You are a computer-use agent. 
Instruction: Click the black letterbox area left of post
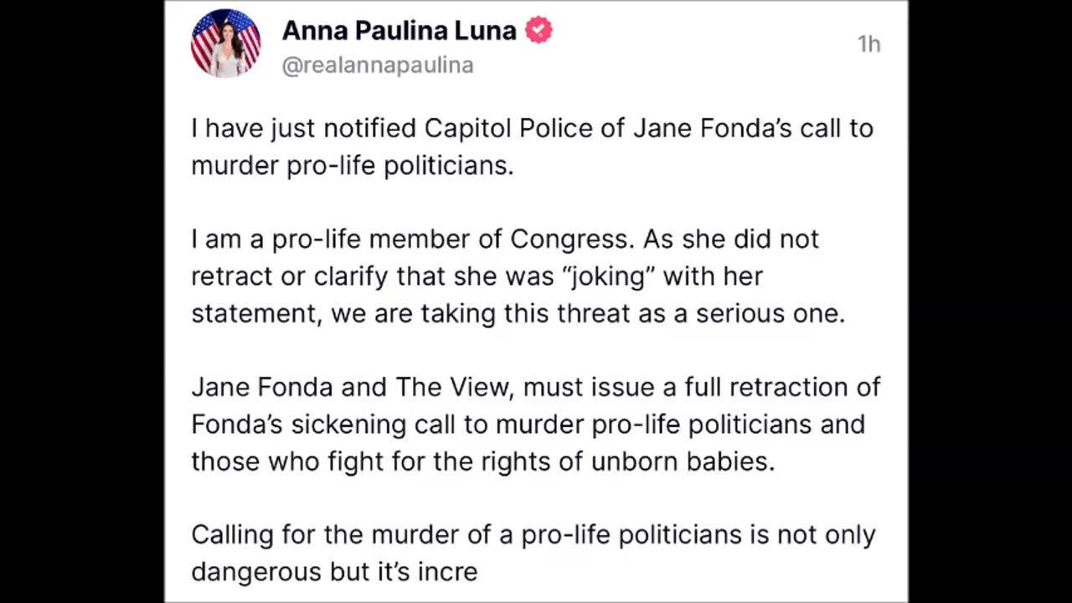coord(82,301)
